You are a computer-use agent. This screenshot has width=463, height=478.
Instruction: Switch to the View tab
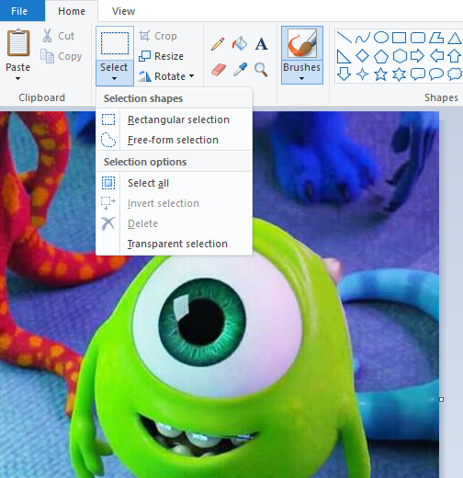tap(123, 11)
